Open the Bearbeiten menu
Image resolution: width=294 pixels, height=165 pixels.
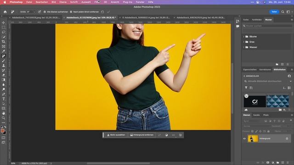(x=42, y=2)
